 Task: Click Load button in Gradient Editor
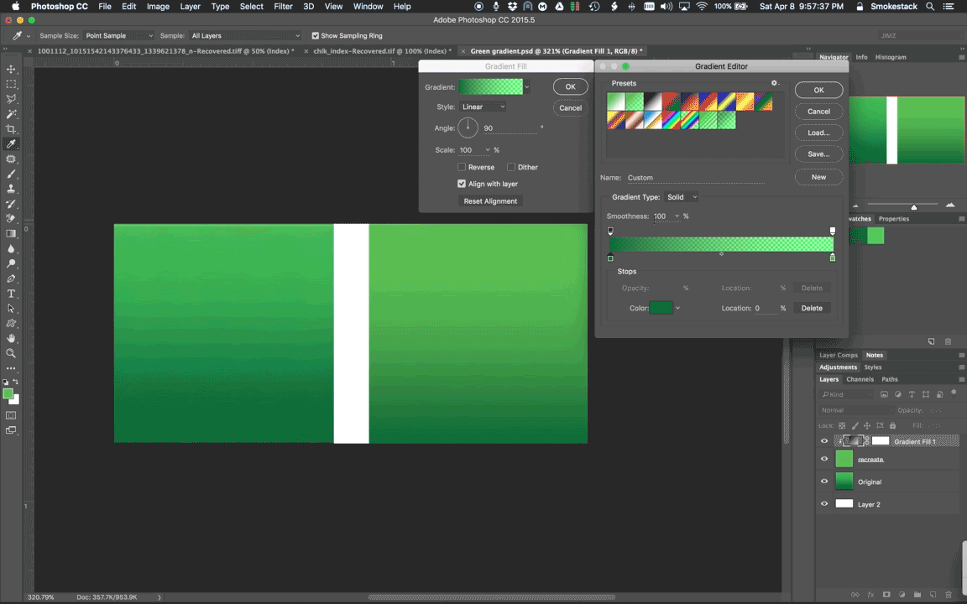pyautogui.click(x=818, y=133)
